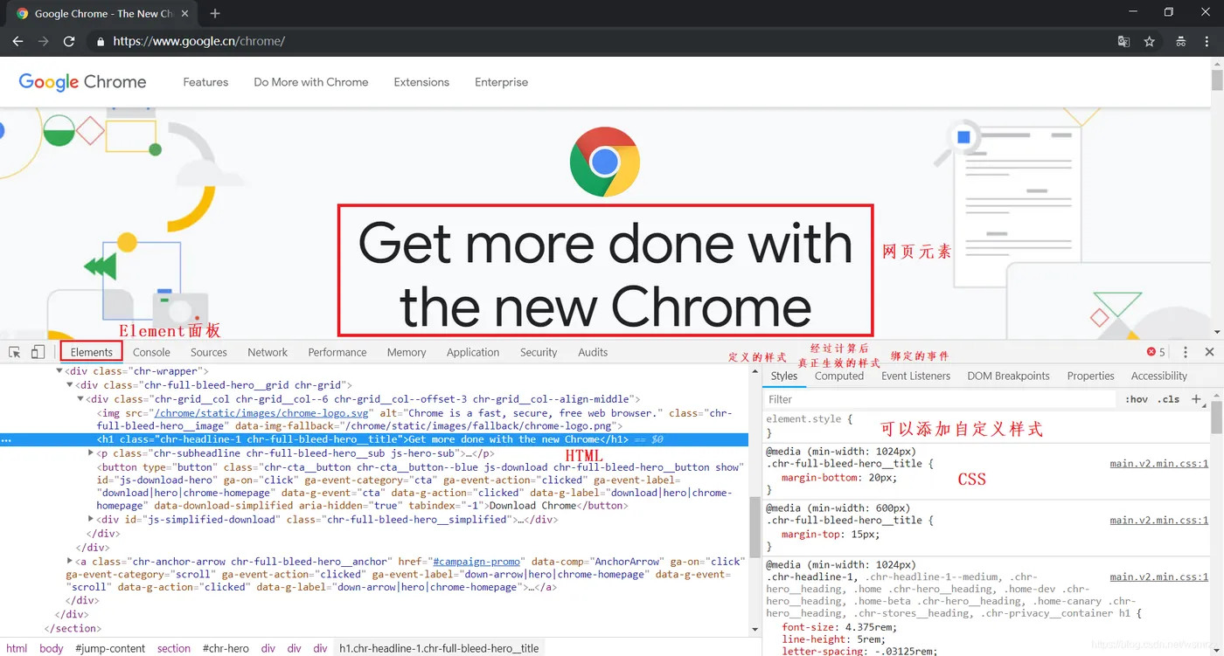The width and height of the screenshot is (1224, 656).
Task: Toggle :hov element state panel
Action: tap(1137, 399)
